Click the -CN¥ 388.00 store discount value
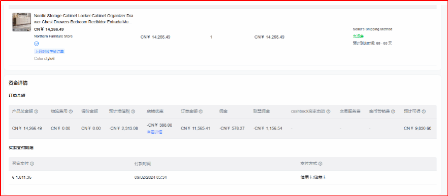The width and height of the screenshot is (448, 196). click(159, 125)
